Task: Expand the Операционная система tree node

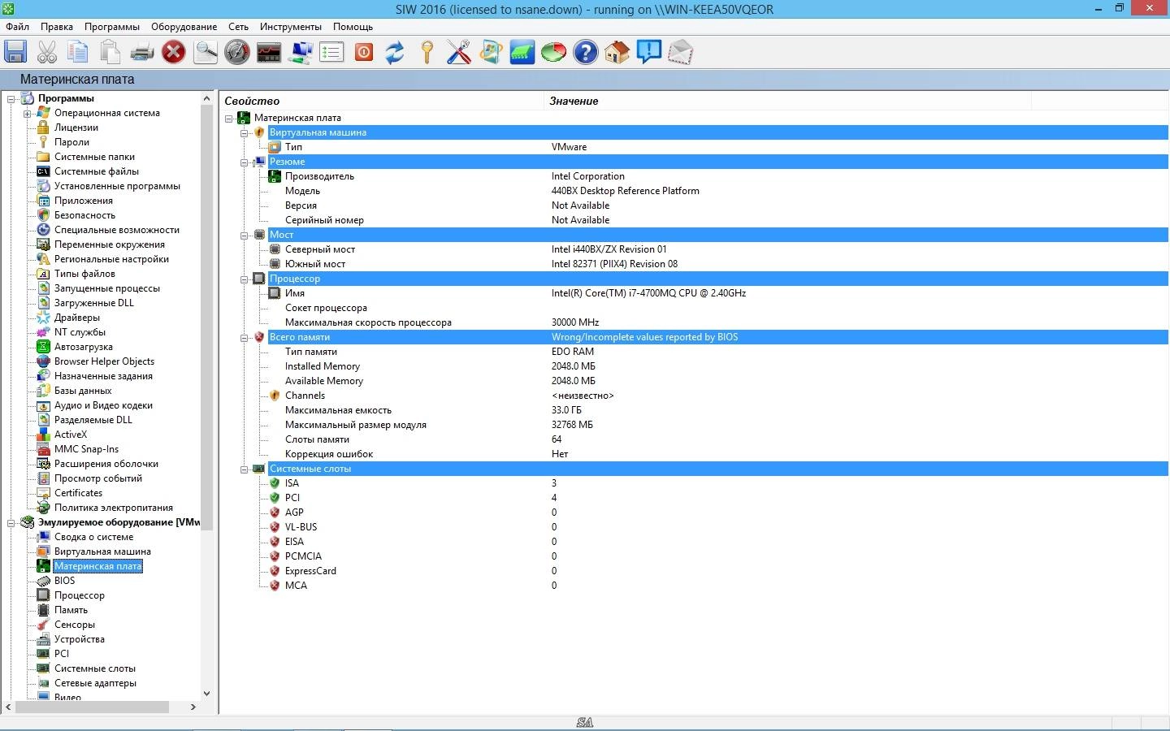Action: tap(27, 113)
